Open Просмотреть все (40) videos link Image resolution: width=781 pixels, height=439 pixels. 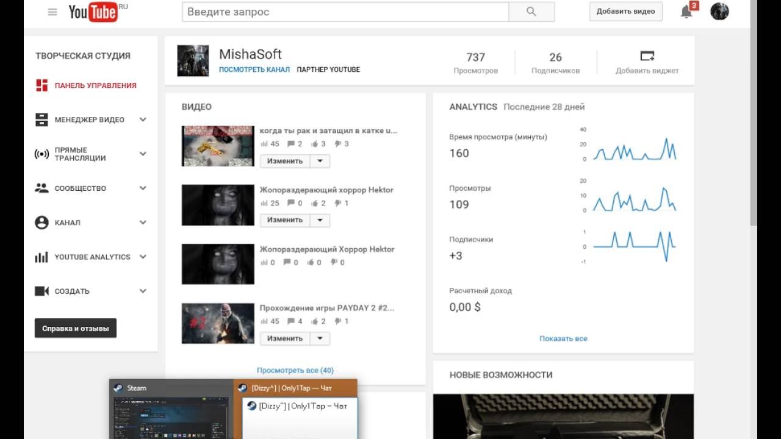tap(295, 370)
